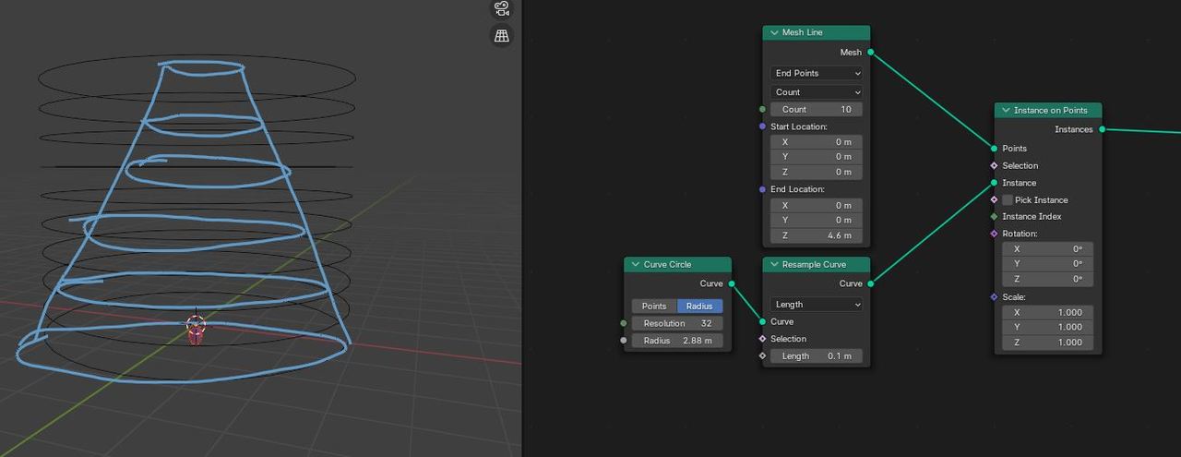Click the Rotation socket on Instance on Points
The image size is (1181, 457).
[x=994, y=234]
